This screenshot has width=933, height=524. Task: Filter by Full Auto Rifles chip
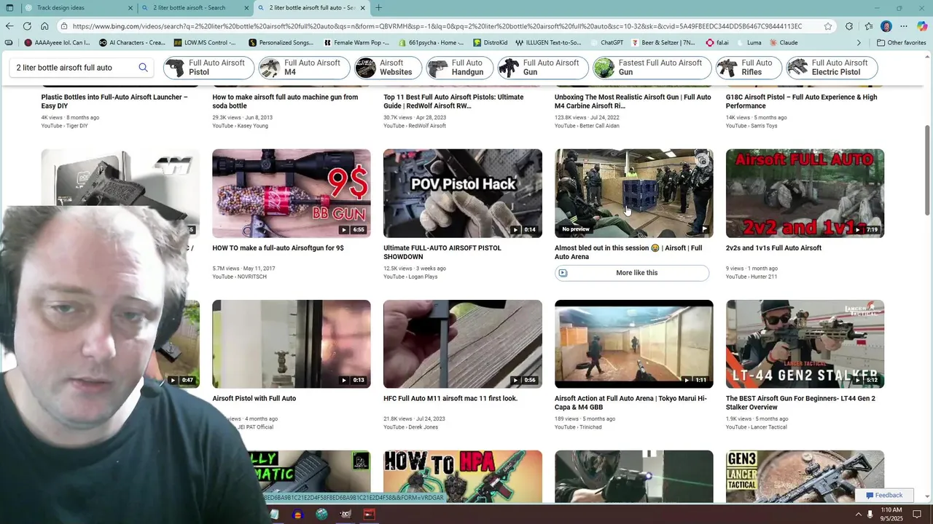pyautogui.click(x=749, y=68)
